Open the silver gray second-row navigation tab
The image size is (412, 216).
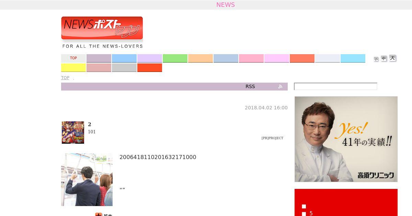click(124, 68)
